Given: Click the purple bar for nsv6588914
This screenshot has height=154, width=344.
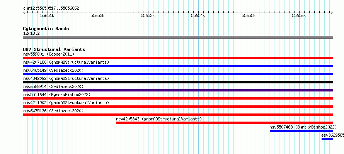Looking at the screenshot, I should pyautogui.click(x=178, y=90).
